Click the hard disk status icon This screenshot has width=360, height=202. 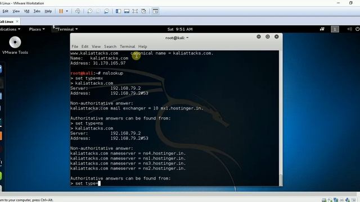coord(324,200)
